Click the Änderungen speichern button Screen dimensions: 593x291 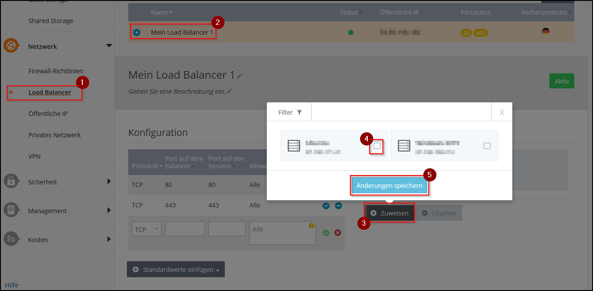coord(390,186)
